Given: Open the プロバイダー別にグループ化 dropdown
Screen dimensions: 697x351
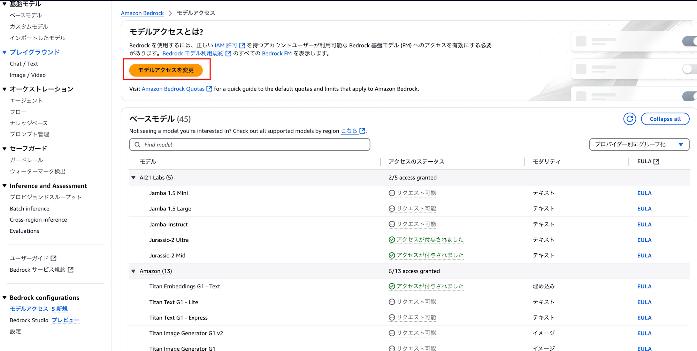Looking at the screenshot, I should pyautogui.click(x=639, y=144).
